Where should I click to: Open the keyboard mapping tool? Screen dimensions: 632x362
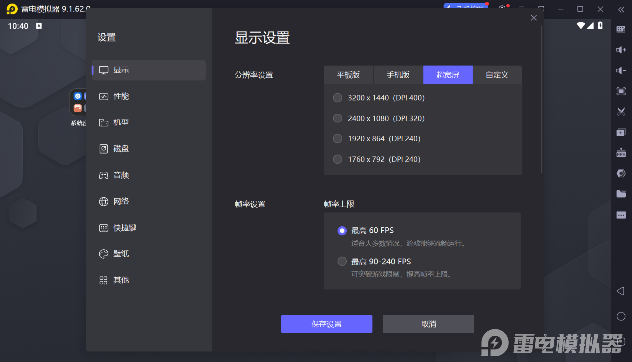pyautogui.click(x=621, y=29)
